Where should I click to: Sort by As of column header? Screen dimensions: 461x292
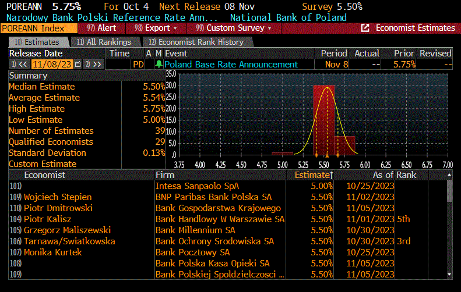point(383,175)
